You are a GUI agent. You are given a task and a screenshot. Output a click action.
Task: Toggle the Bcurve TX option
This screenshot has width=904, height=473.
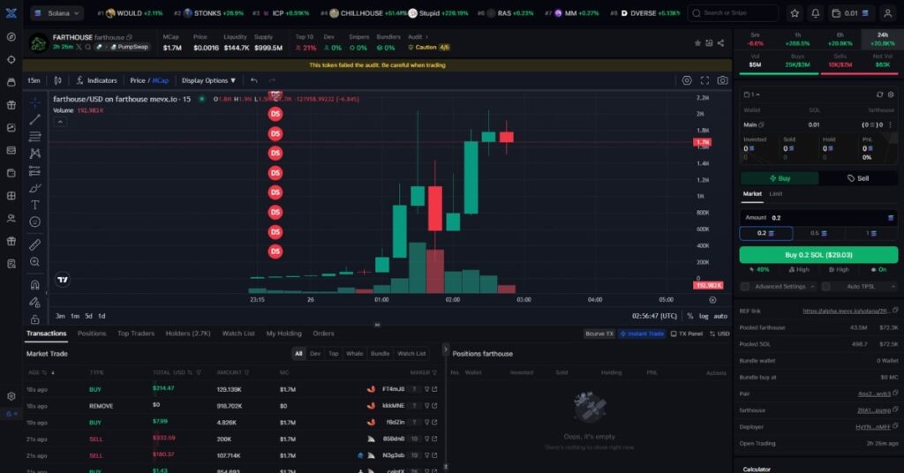click(x=599, y=334)
